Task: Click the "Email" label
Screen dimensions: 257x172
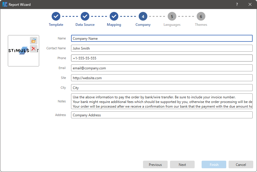Action: [62, 68]
